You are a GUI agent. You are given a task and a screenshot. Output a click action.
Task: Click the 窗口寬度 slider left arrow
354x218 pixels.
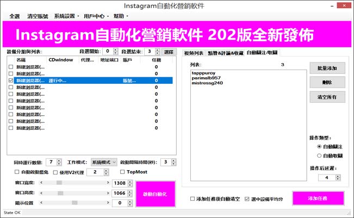pos(41,183)
